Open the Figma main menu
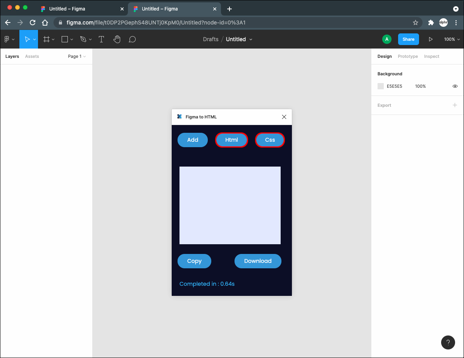Viewport: 464px width, 358px height. (9, 39)
